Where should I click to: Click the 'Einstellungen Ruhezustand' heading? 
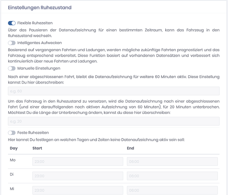[40, 7]
